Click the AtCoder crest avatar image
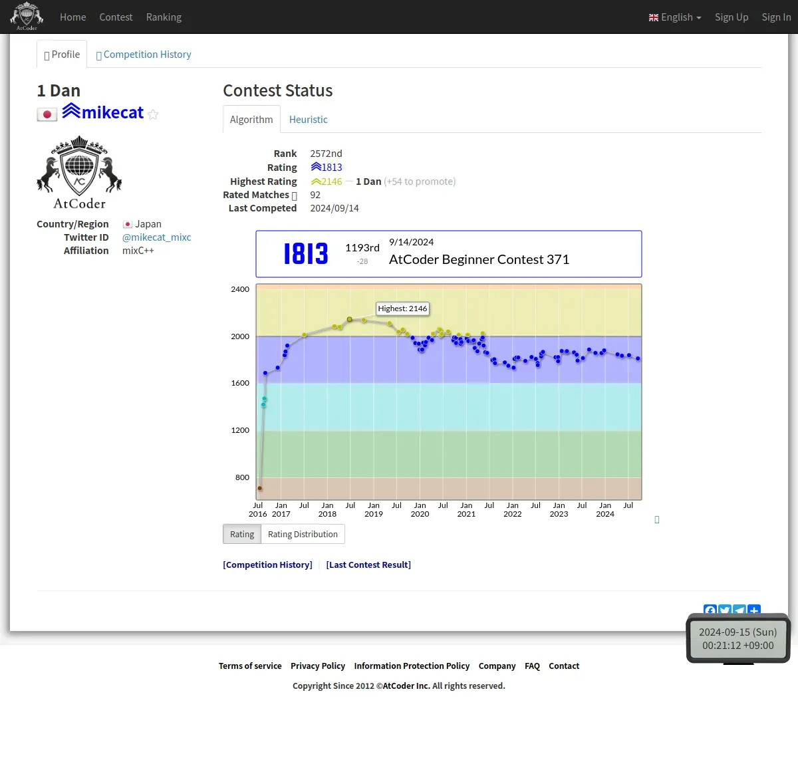The width and height of the screenshot is (798, 758). [79, 173]
